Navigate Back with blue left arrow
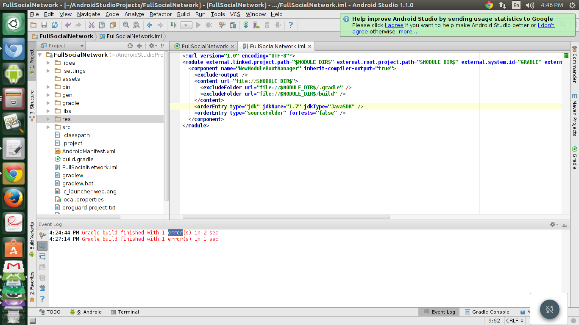Viewport: 579px width, 325px height. click(x=150, y=25)
